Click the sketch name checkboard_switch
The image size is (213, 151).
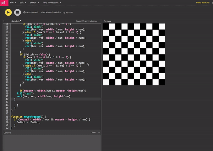click(50, 12)
